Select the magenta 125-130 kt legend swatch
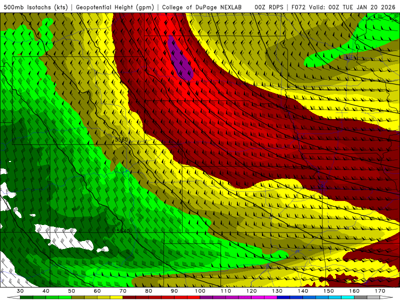400x300 pixels. click(270, 297)
